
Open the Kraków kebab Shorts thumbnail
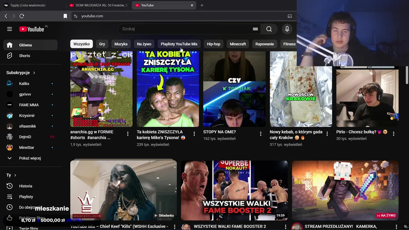[301, 89]
